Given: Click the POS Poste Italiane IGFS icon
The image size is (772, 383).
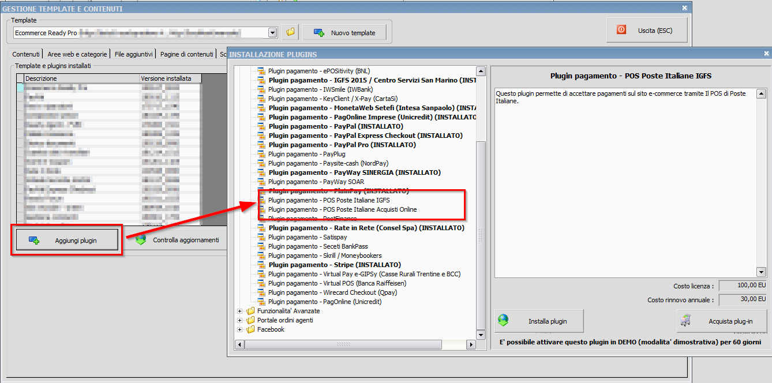Looking at the screenshot, I should [263, 200].
